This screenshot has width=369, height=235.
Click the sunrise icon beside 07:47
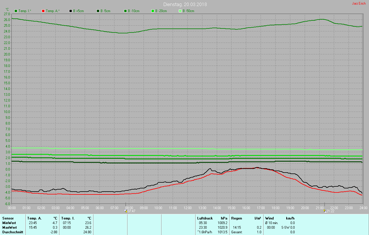coord(126,211)
